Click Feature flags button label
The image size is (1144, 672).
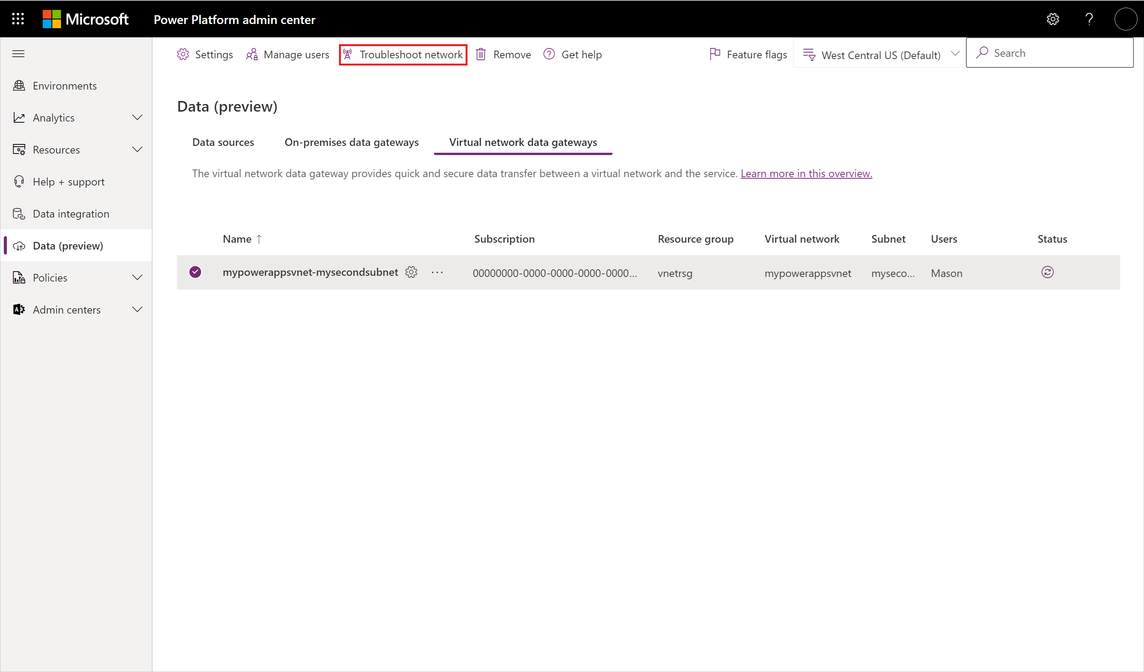757,54
